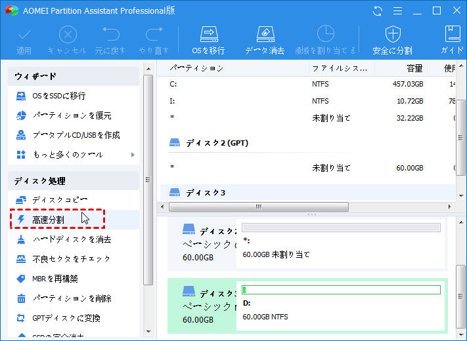Click the ファイルシス... column header

click(341, 68)
